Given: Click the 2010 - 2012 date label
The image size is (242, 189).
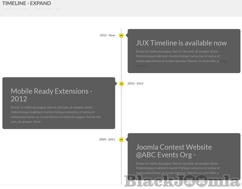Looking at the screenshot, I should (x=135, y=84).
